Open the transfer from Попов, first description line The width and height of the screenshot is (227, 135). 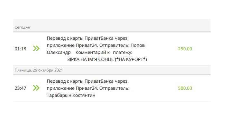87,38
